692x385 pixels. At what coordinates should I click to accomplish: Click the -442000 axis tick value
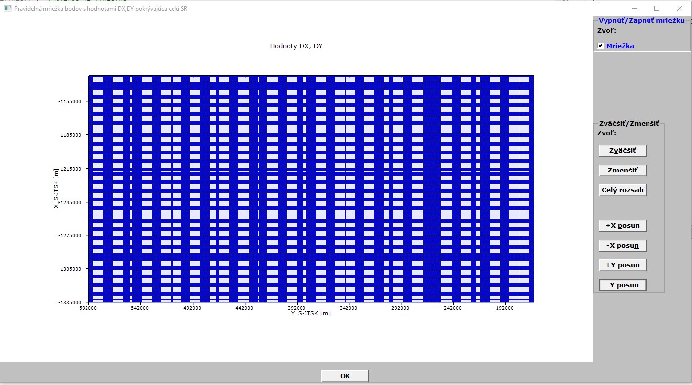tap(243, 308)
